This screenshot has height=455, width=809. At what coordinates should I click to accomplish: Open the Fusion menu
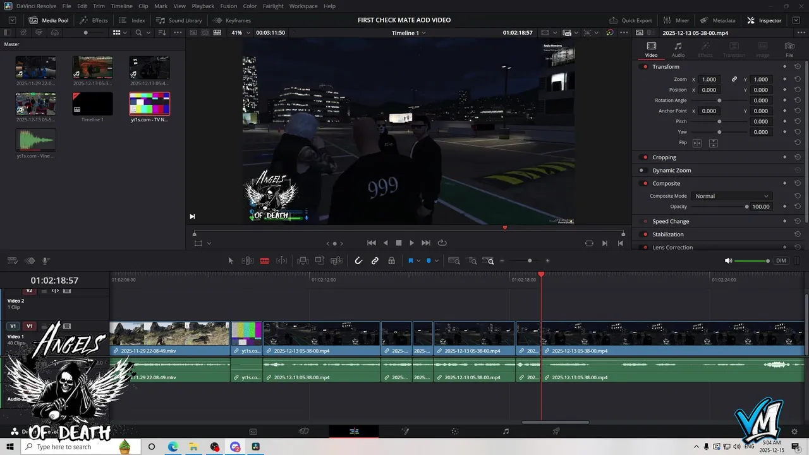229,6
